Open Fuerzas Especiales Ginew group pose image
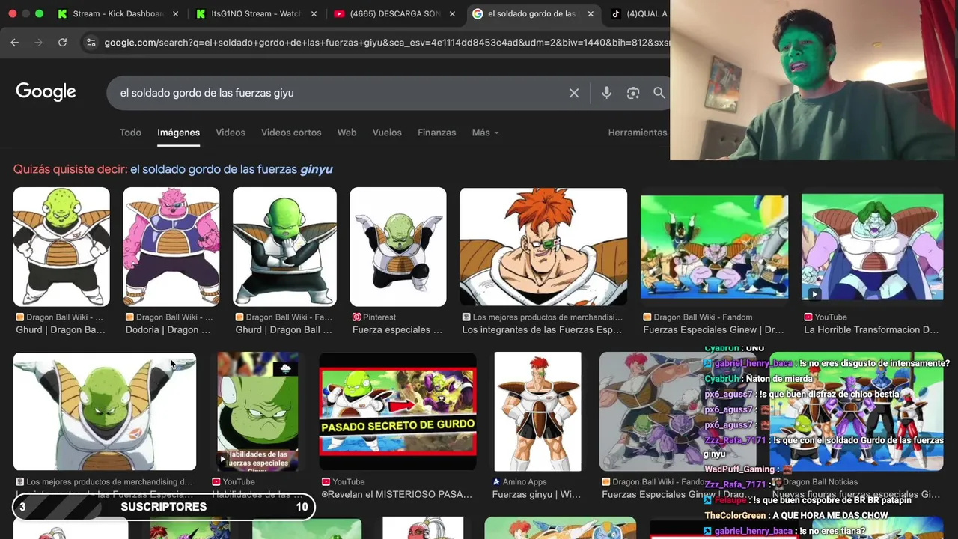Image resolution: width=958 pixels, height=539 pixels. click(714, 247)
